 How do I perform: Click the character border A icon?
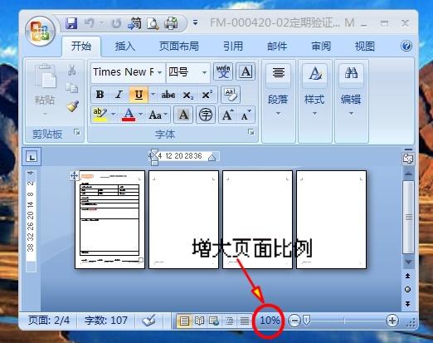point(246,71)
